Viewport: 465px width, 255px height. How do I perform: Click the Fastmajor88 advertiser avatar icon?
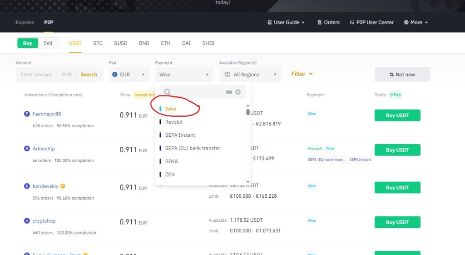point(27,114)
